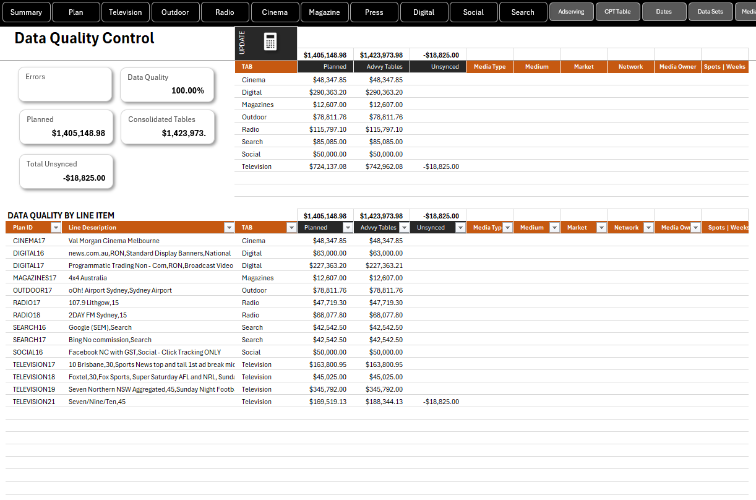Open the Market column filter dropdown

(x=601, y=228)
